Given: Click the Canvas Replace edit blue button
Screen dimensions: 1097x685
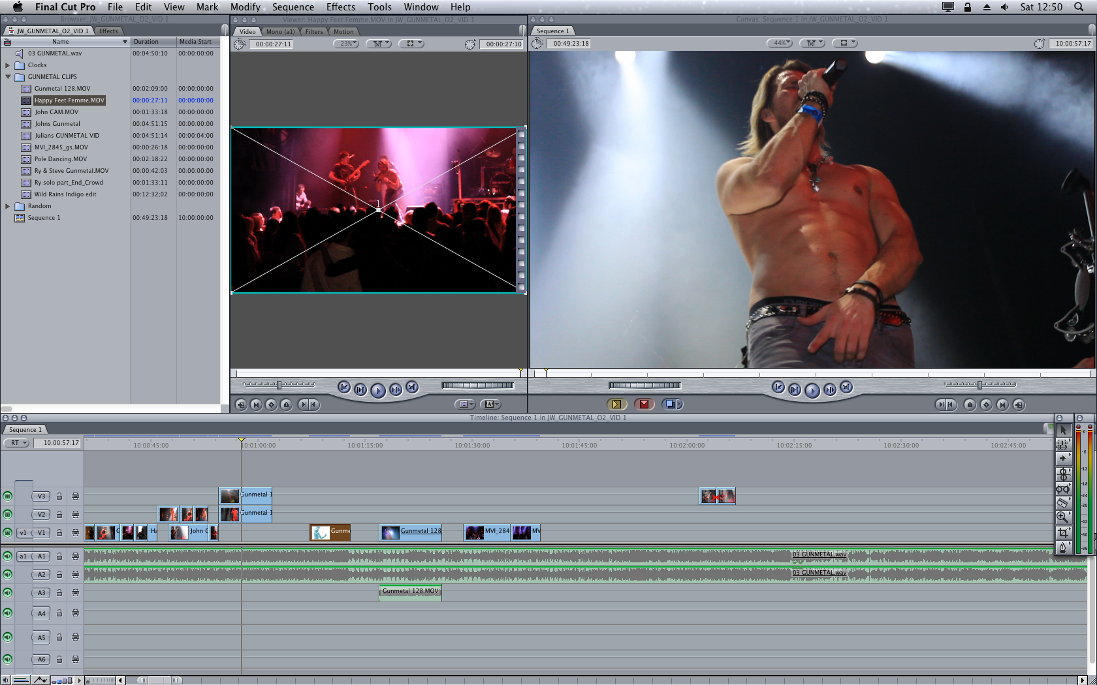Looking at the screenshot, I should click(672, 404).
